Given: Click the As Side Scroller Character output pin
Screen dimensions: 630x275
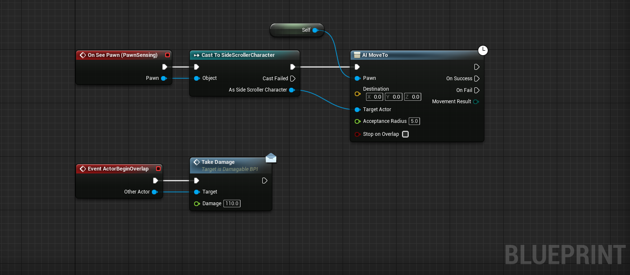Looking at the screenshot, I should coord(292,90).
